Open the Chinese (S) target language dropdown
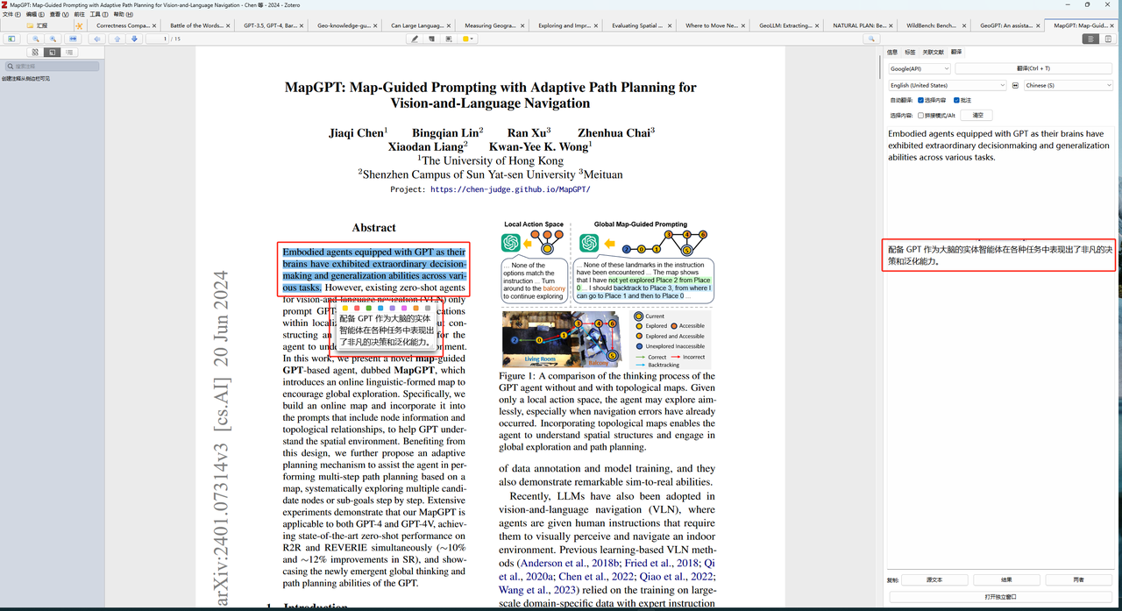The image size is (1122, 611). (1068, 85)
